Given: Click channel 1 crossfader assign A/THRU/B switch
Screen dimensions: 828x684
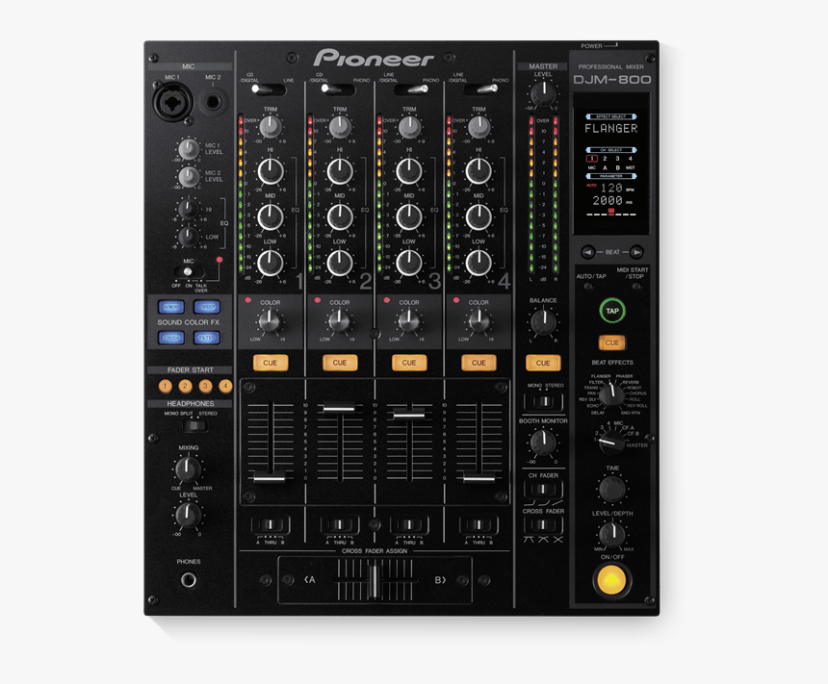Looking at the screenshot, I should click(x=271, y=525).
